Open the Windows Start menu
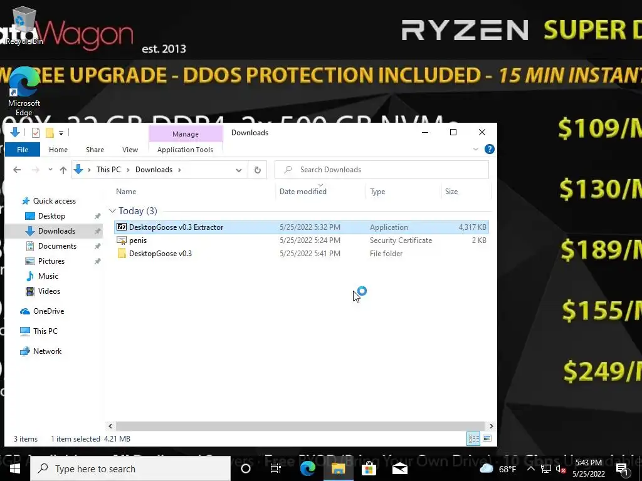 [x=15, y=468]
